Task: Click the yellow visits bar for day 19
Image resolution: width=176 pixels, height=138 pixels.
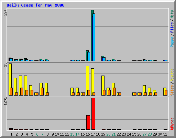Action: (x=103, y=86)
